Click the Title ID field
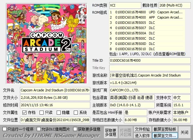 (x=149, y=60)
